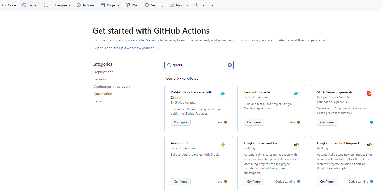Screen dimensions: 382x195
Task: Click the SLSA Generic generator red logo
Action: (x=369, y=94)
